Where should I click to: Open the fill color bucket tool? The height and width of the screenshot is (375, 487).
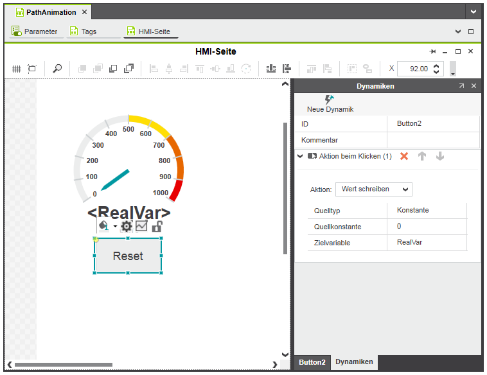coord(104,226)
